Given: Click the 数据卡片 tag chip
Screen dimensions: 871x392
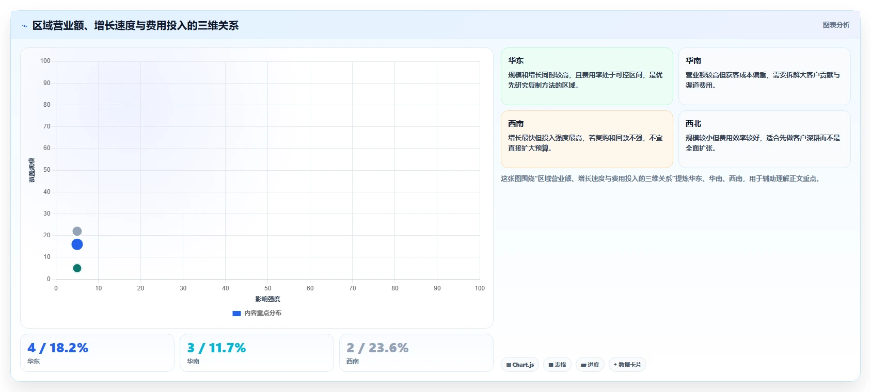Looking at the screenshot, I should click(627, 365).
